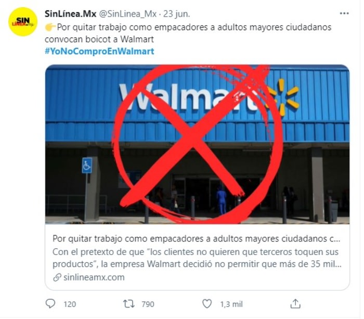
Task: Click the 120 replies count
Action: click(70, 304)
